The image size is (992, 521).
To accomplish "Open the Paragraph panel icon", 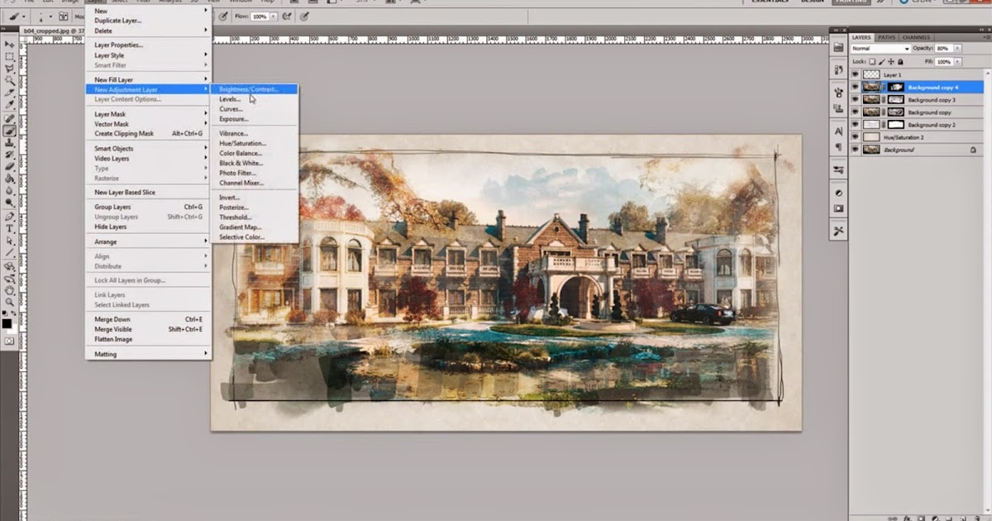I will pos(838,147).
